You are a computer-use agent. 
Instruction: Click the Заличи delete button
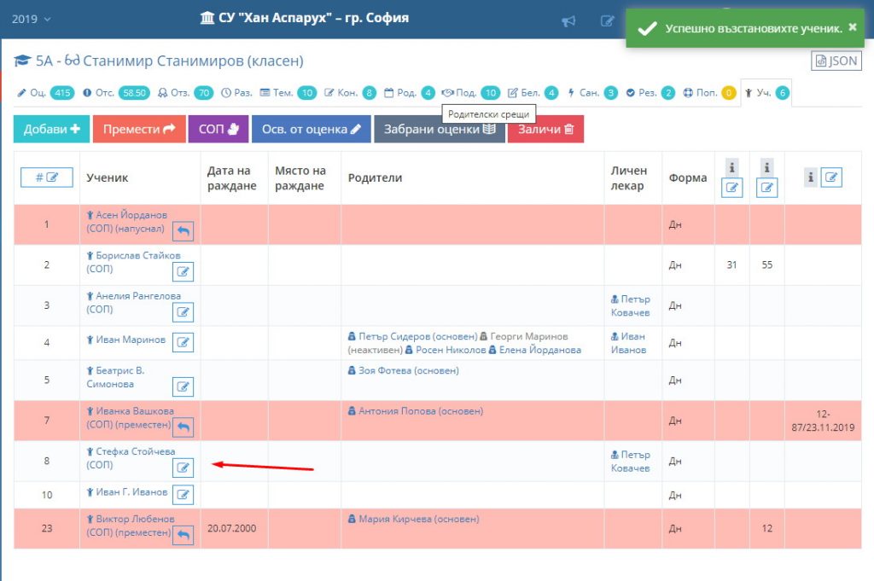pyautogui.click(x=545, y=130)
